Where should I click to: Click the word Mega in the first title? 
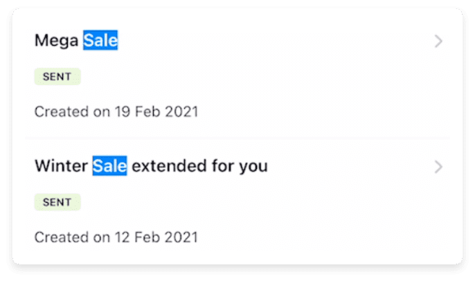tap(57, 42)
